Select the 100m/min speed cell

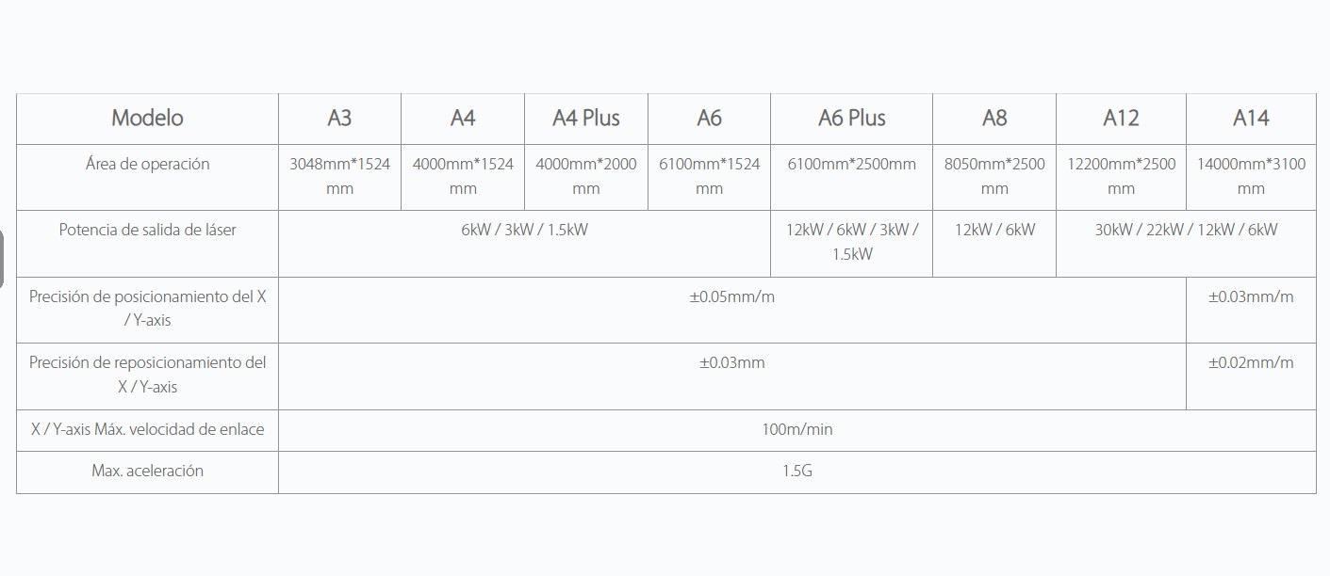point(796,430)
